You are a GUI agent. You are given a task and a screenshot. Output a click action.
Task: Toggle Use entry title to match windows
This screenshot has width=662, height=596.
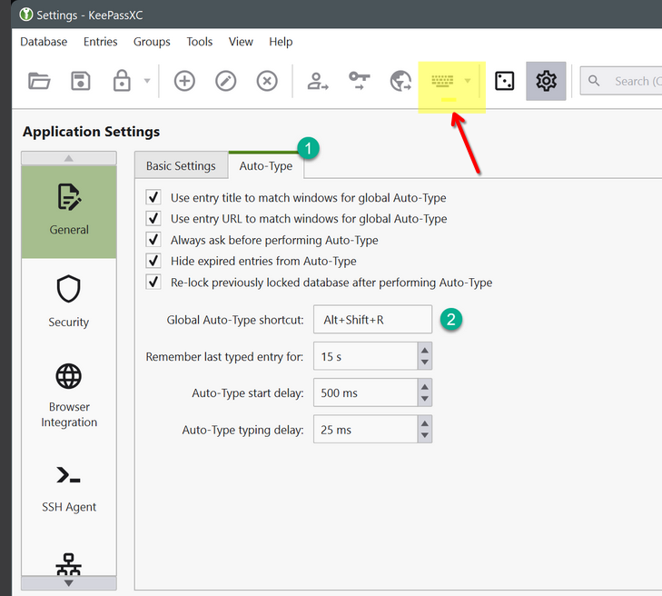click(x=153, y=197)
